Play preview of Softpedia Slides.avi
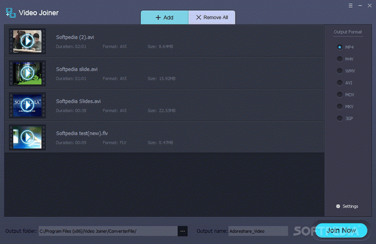The width and height of the screenshot is (376, 244). (27, 105)
